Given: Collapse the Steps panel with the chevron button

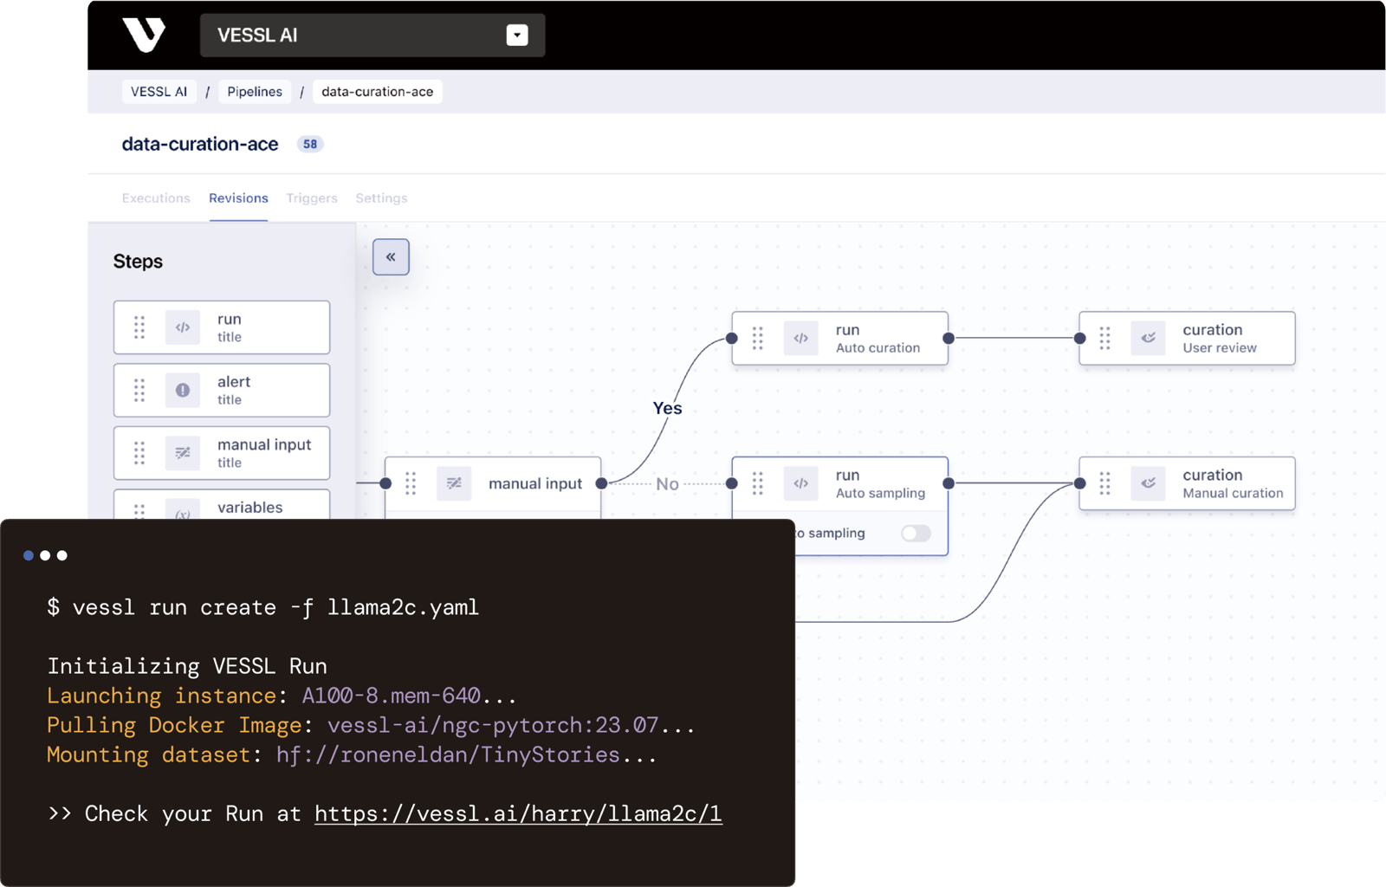Looking at the screenshot, I should pos(391,257).
